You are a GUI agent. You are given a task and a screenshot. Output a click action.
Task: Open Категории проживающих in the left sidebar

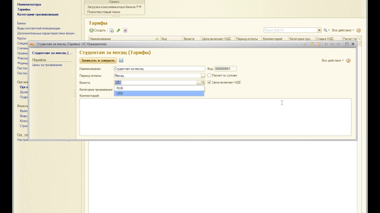tap(38, 14)
